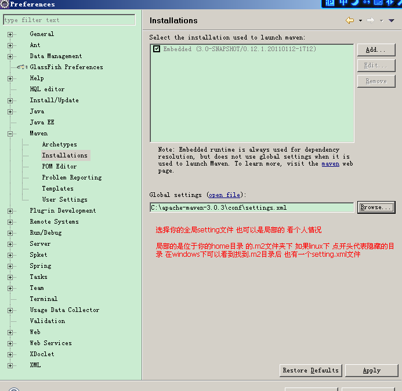This screenshot has width=402, height=391.
Task: Select User Settings under Maven
Action: click(64, 199)
